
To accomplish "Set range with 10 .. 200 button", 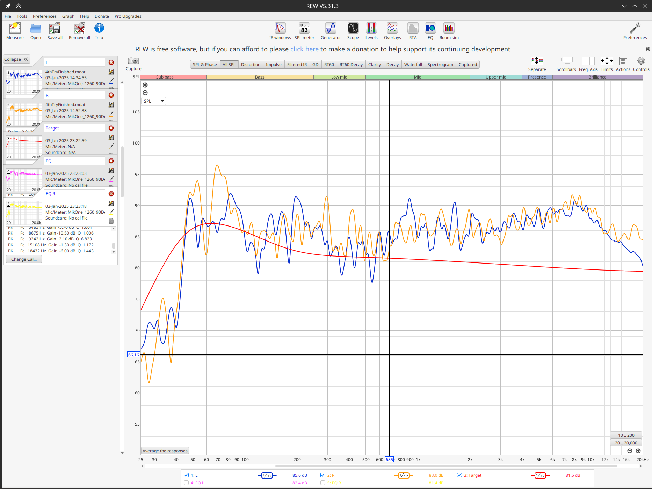I will [626, 435].
